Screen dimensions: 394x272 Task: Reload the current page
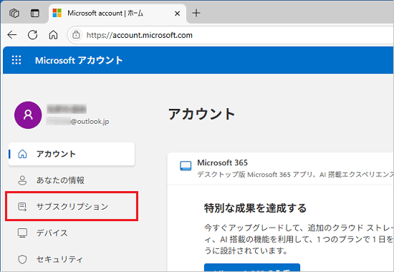click(33, 35)
